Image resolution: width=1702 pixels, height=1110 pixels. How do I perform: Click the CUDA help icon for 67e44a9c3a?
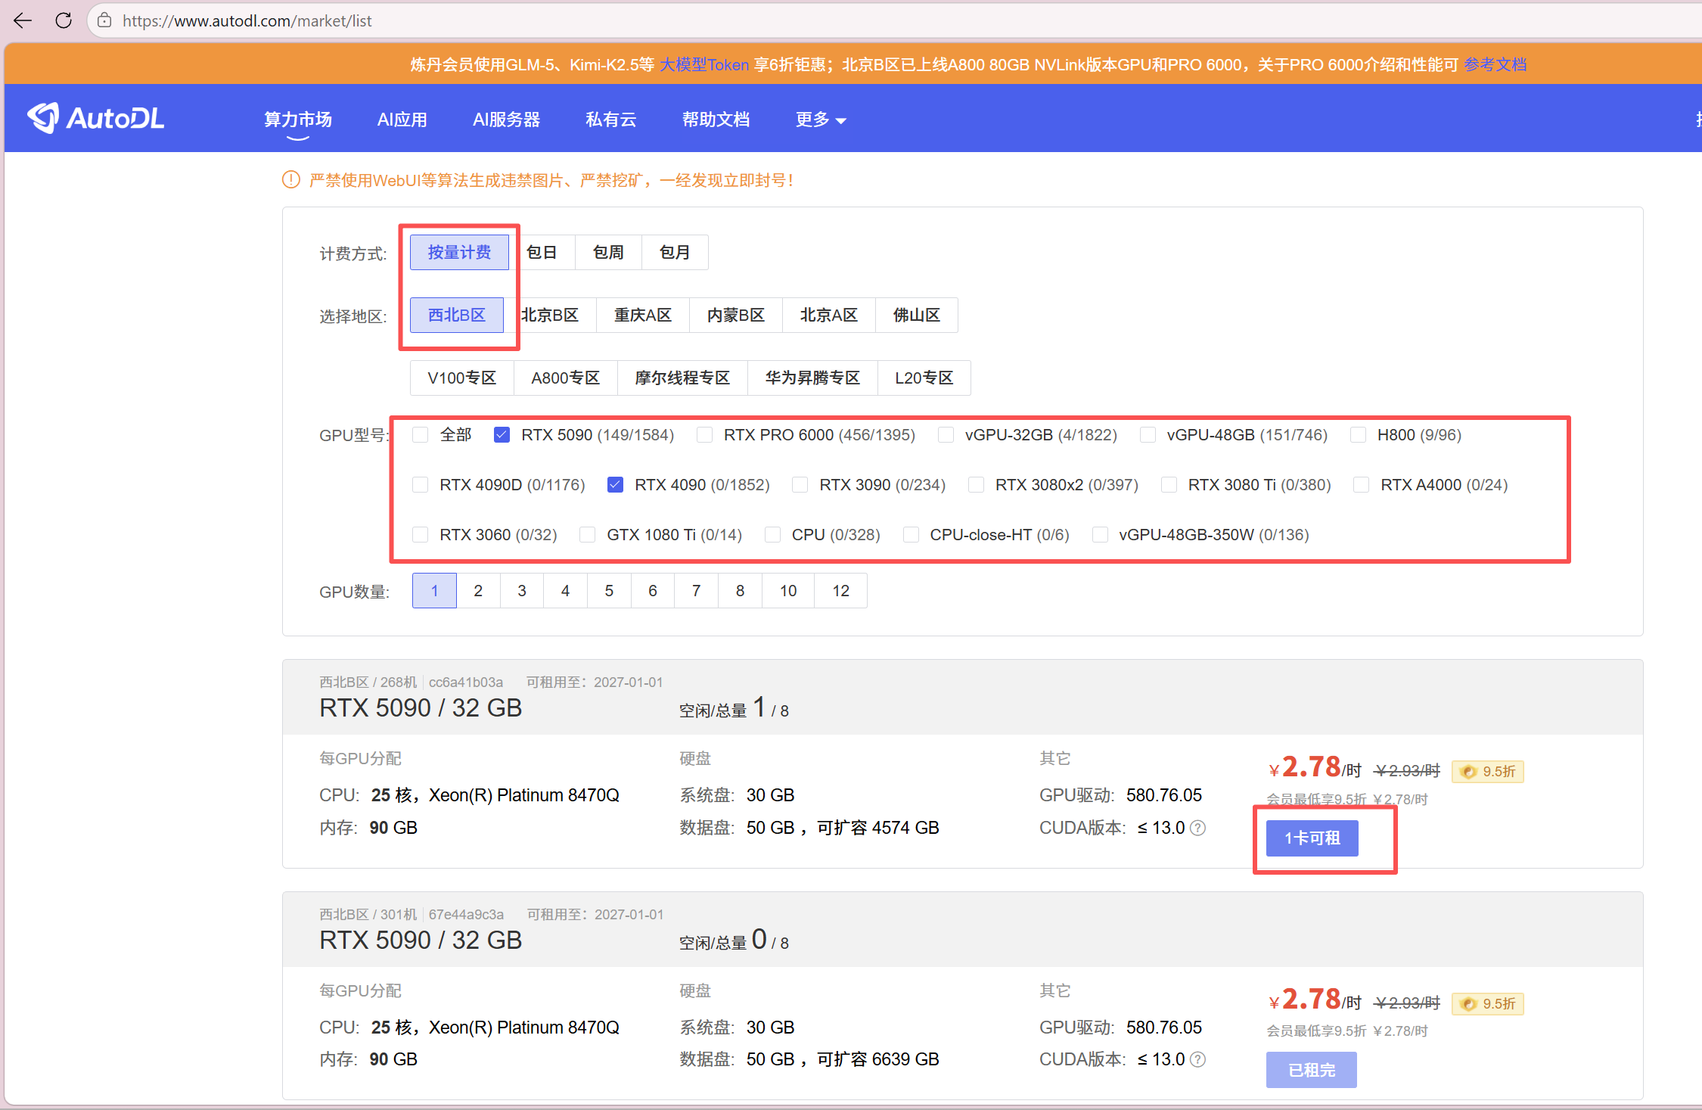tap(1197, 1059)
